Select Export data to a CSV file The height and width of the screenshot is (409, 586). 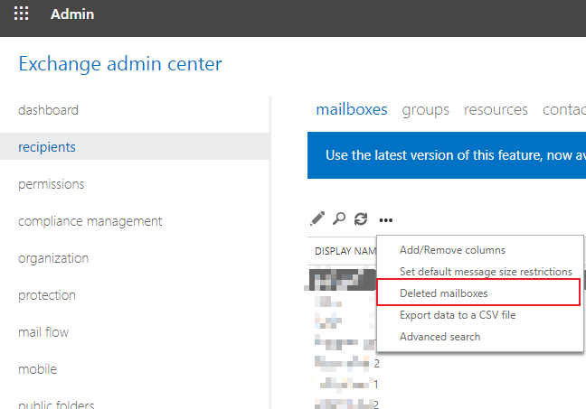[x=458, y=315]
